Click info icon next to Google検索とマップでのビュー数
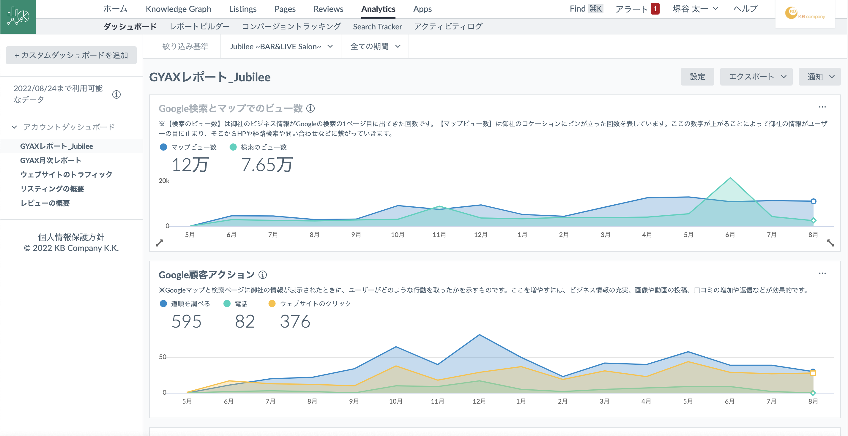Viewport: 848px width, 436px height. click(x=310, y=108)
